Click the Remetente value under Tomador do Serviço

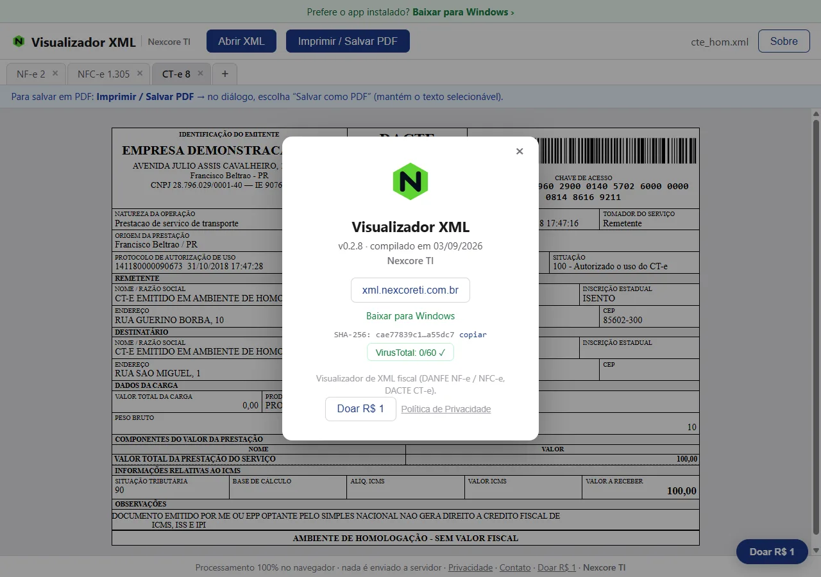pos(622,224)
